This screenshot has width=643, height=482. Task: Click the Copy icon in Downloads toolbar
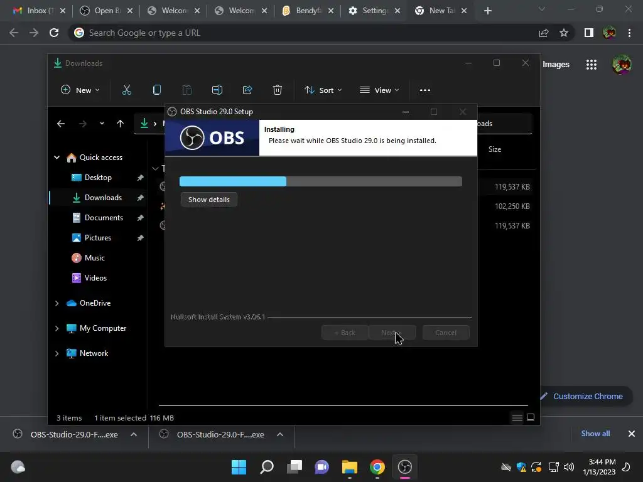tap(156, 90)
